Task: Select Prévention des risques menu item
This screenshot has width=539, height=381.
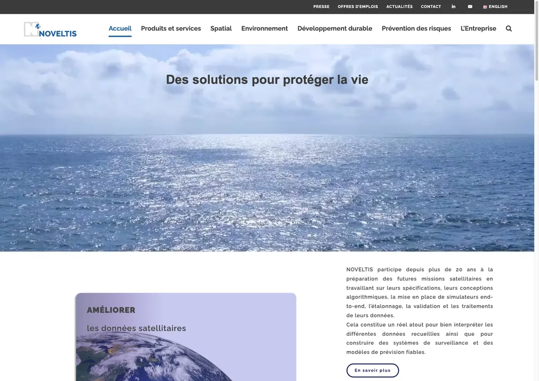Action: 416,28
